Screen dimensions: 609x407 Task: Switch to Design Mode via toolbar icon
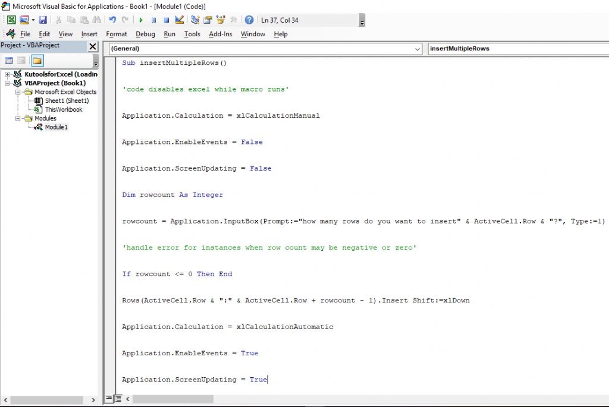178,20
